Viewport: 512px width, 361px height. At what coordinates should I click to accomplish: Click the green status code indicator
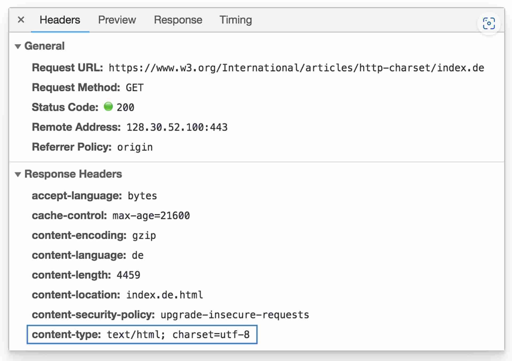click(108, 106)
